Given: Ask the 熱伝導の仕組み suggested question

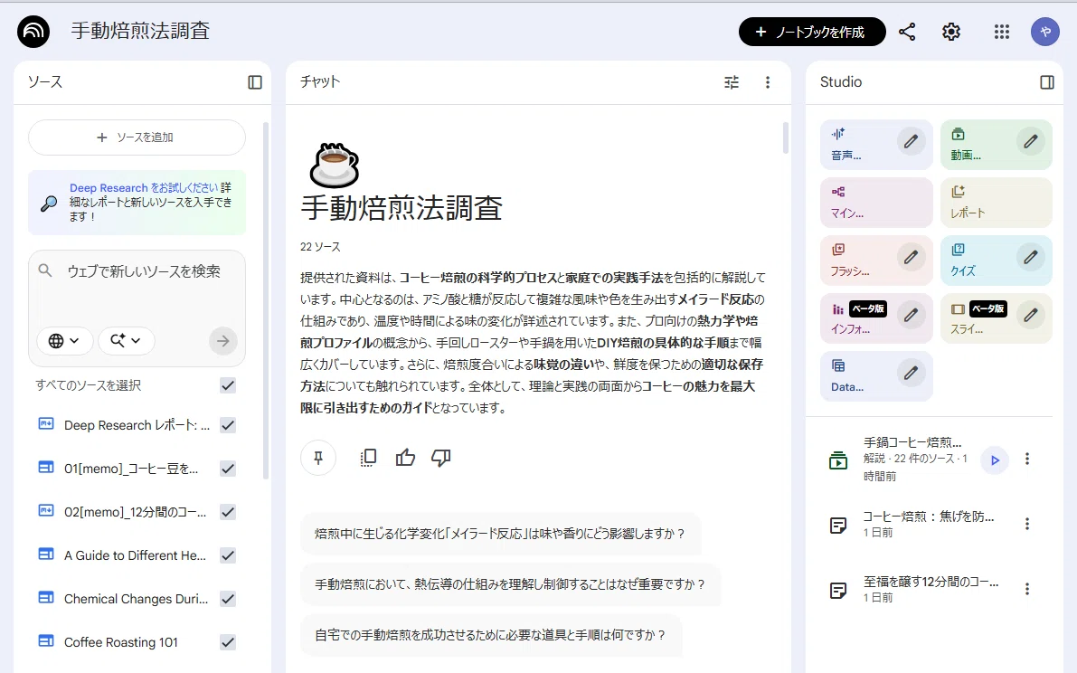Looking at the screenshot, I should [510, 584].
